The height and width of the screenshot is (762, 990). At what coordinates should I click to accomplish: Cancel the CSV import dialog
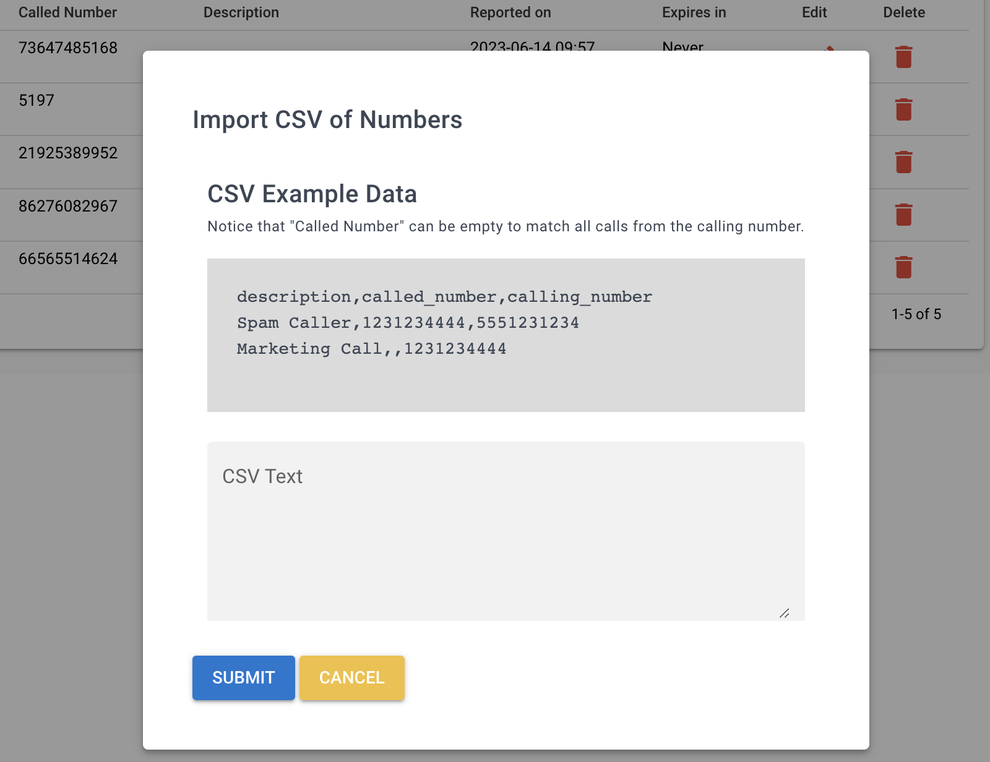point(351,677)
